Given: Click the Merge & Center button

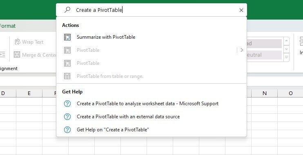Looking at the screenshot, I should [35, 55].
